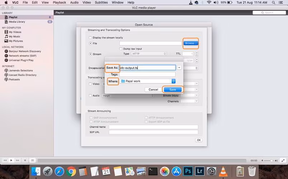Open Media Library in the sidebar
Viewport: 288px width, 179px height.
point(17,22)
